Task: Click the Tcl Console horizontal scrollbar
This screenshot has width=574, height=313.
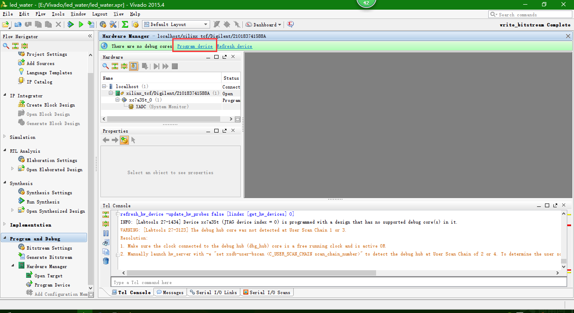Action: (x=251, y=273)
